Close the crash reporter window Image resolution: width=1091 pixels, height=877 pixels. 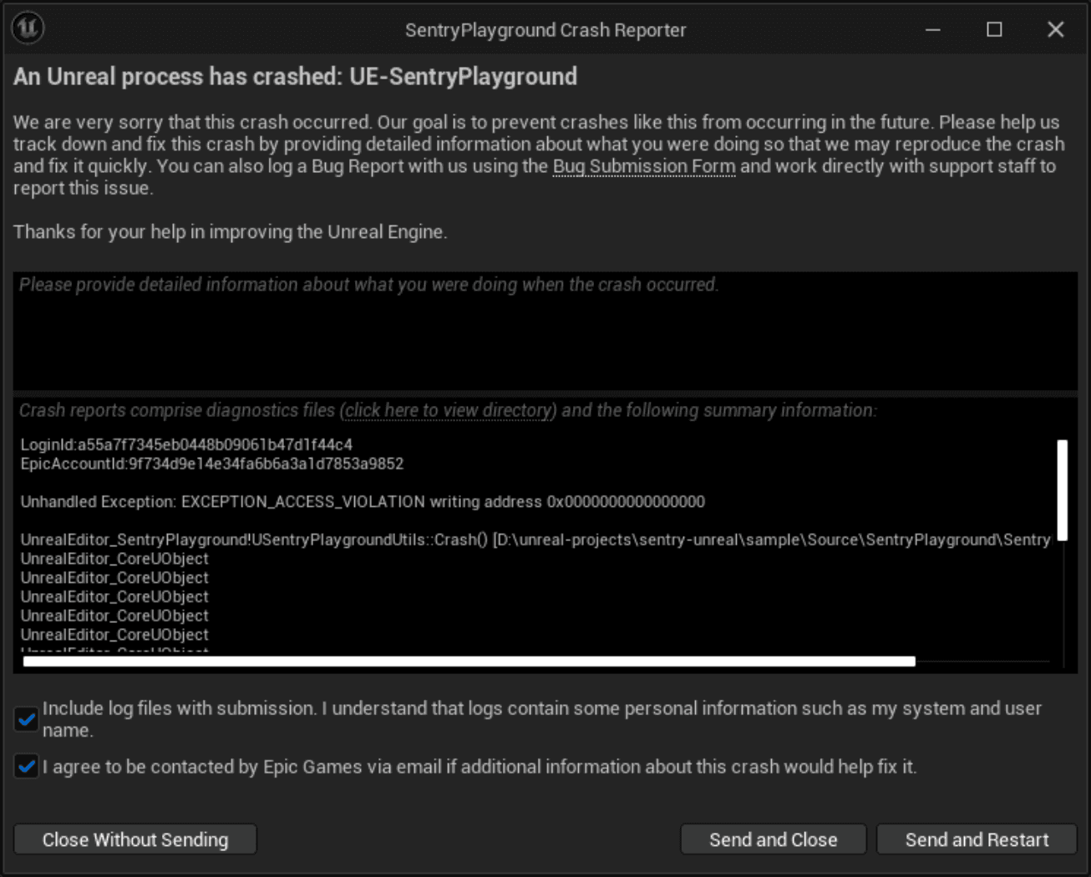[x=1055, y=29]
